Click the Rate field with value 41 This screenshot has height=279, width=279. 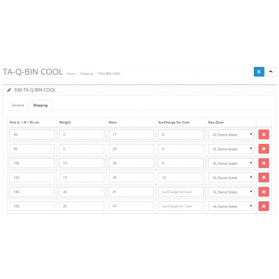click(131, 192)
